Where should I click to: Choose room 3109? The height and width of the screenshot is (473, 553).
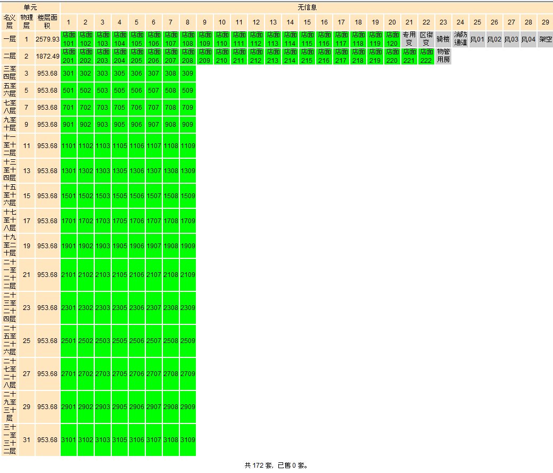[x=188, y=440]
